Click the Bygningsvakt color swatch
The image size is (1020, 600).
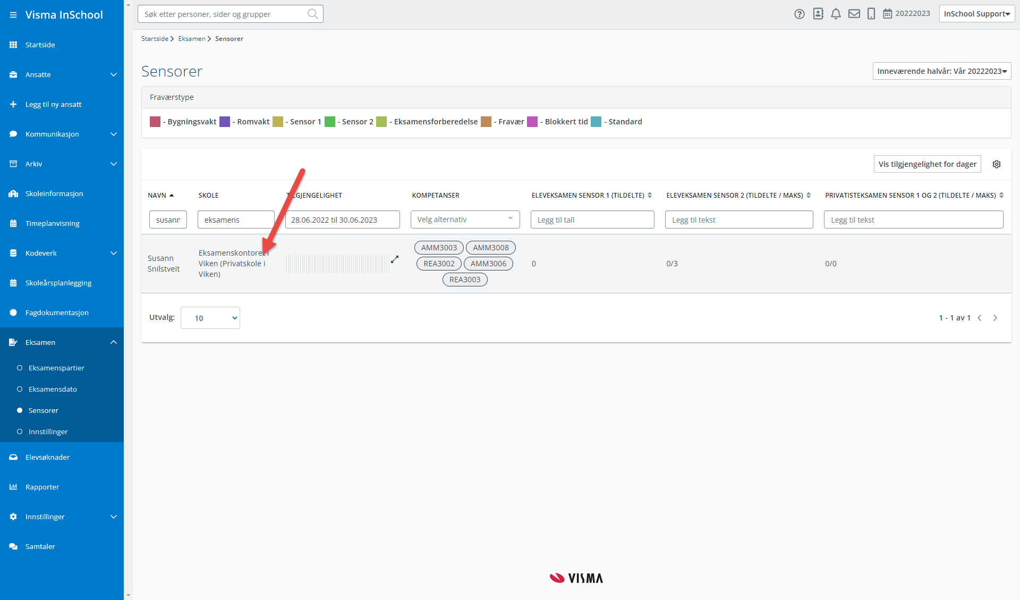coord(155,122)
